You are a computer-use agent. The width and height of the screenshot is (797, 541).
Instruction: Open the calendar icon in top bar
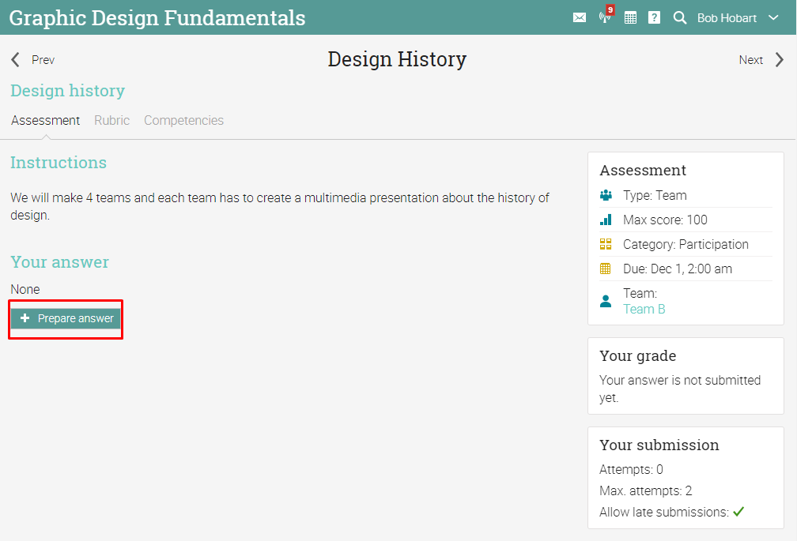(630, 17)
